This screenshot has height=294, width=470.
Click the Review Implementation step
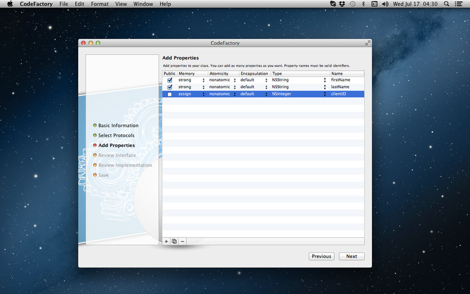[125, 165]
